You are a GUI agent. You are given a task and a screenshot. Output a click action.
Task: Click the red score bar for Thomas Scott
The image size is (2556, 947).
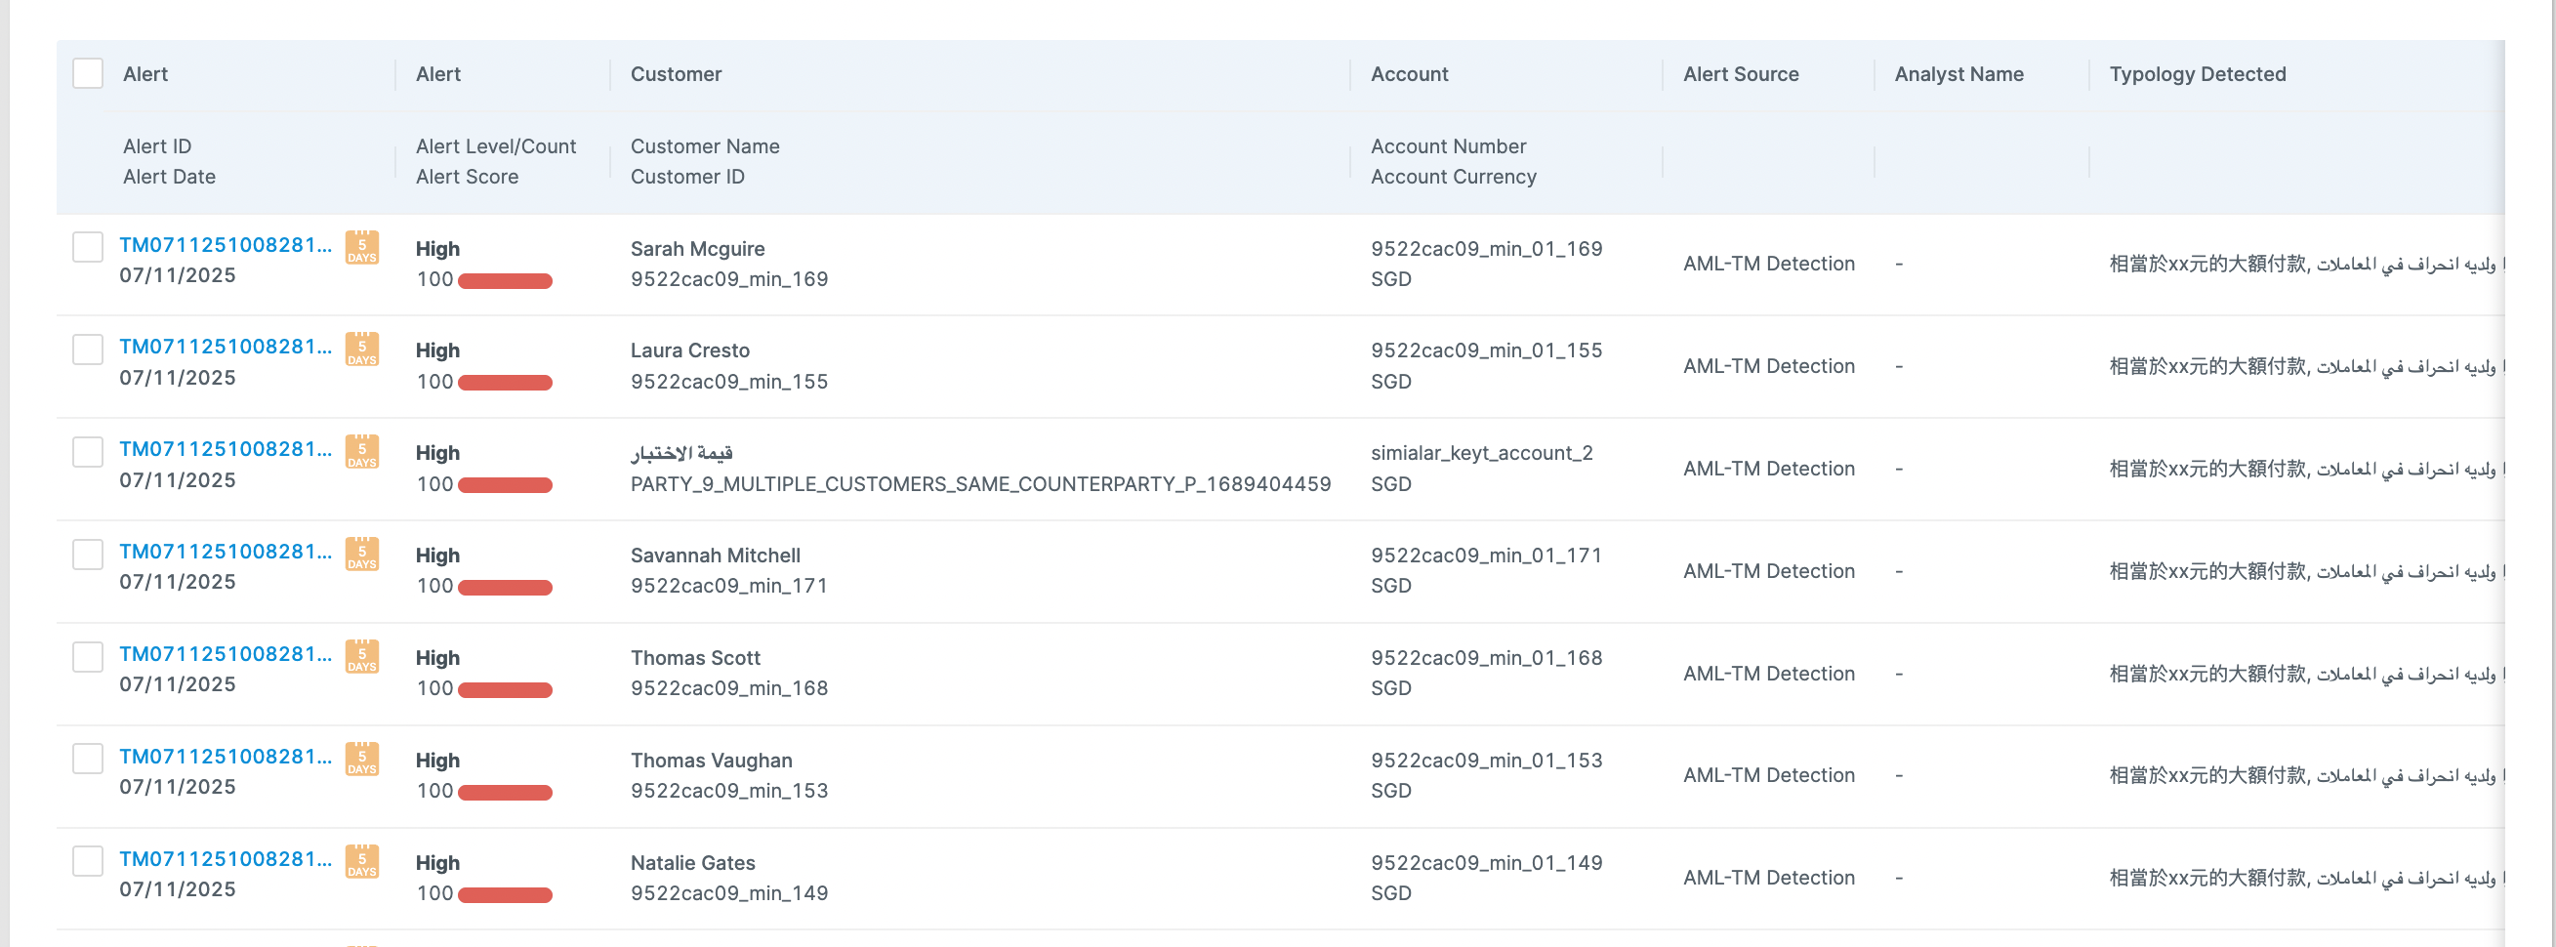505,690
